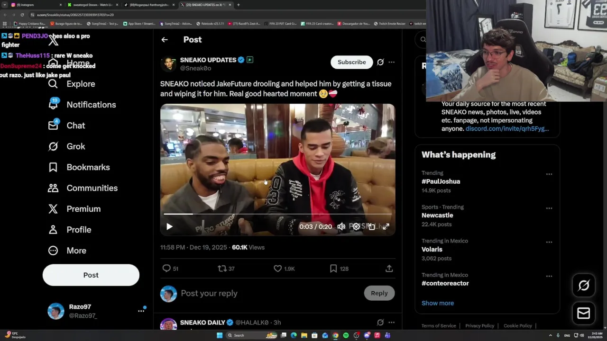Switch to sweatergxd Stream browser tab
Image resolution: width=607 pixels, height=341 pixels.
click(92, 5)
